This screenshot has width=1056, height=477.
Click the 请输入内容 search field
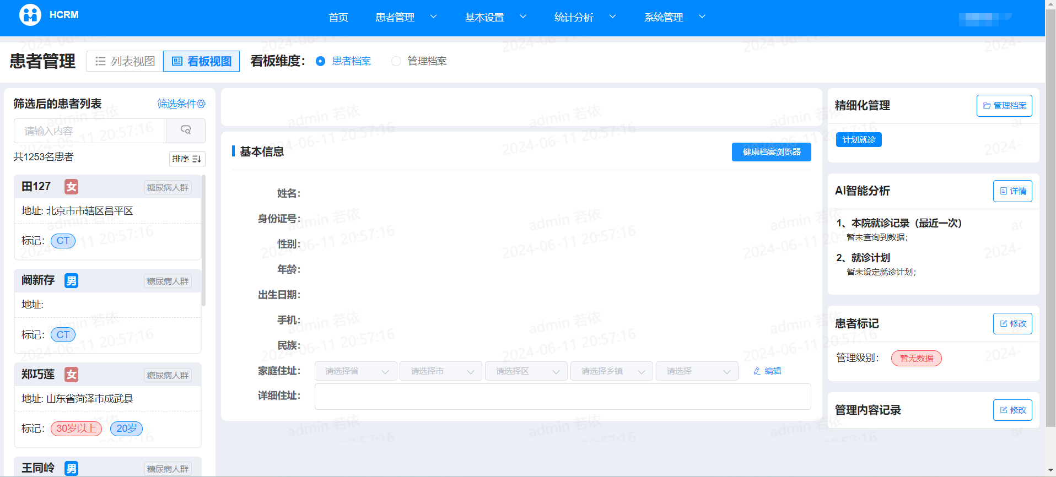tap(90, 131)
